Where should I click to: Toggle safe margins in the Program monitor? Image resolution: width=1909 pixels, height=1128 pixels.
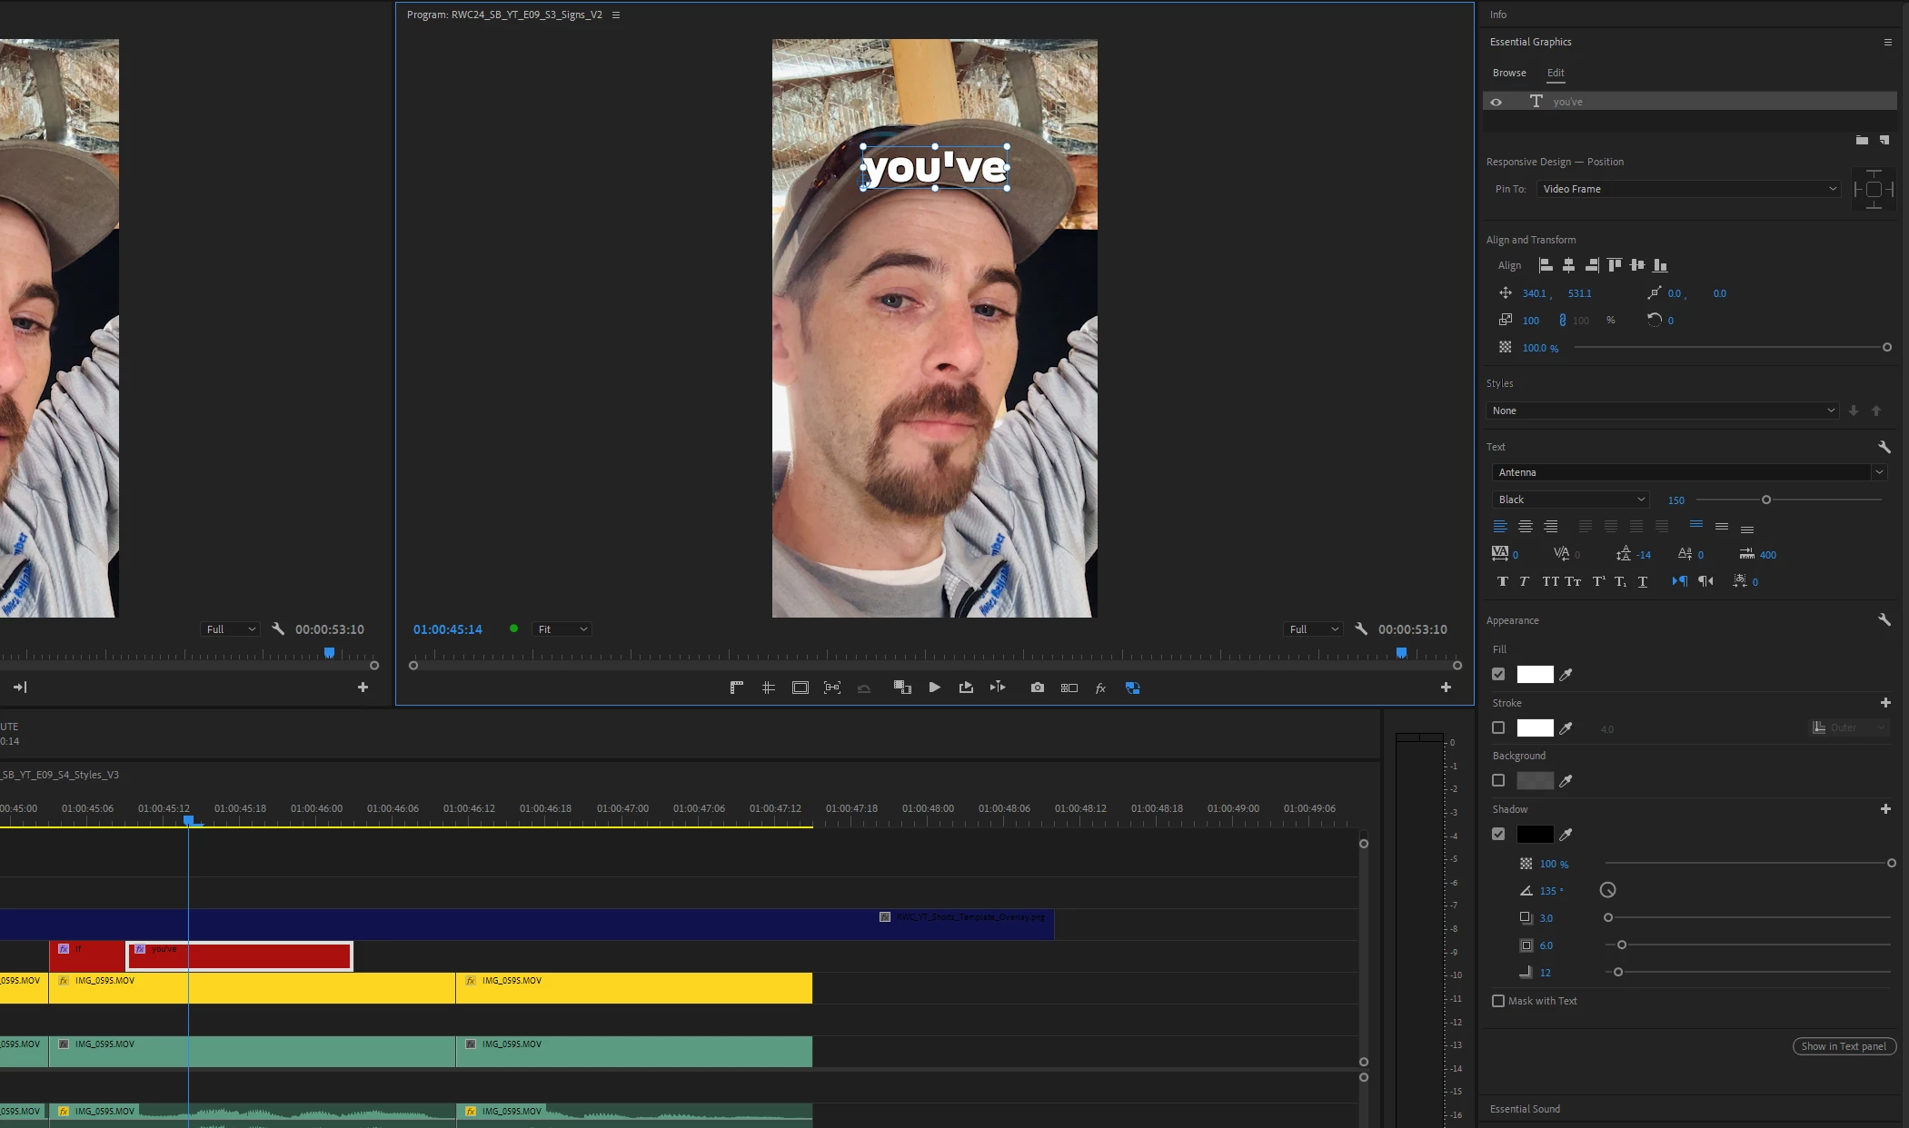[x=800, y=688]
